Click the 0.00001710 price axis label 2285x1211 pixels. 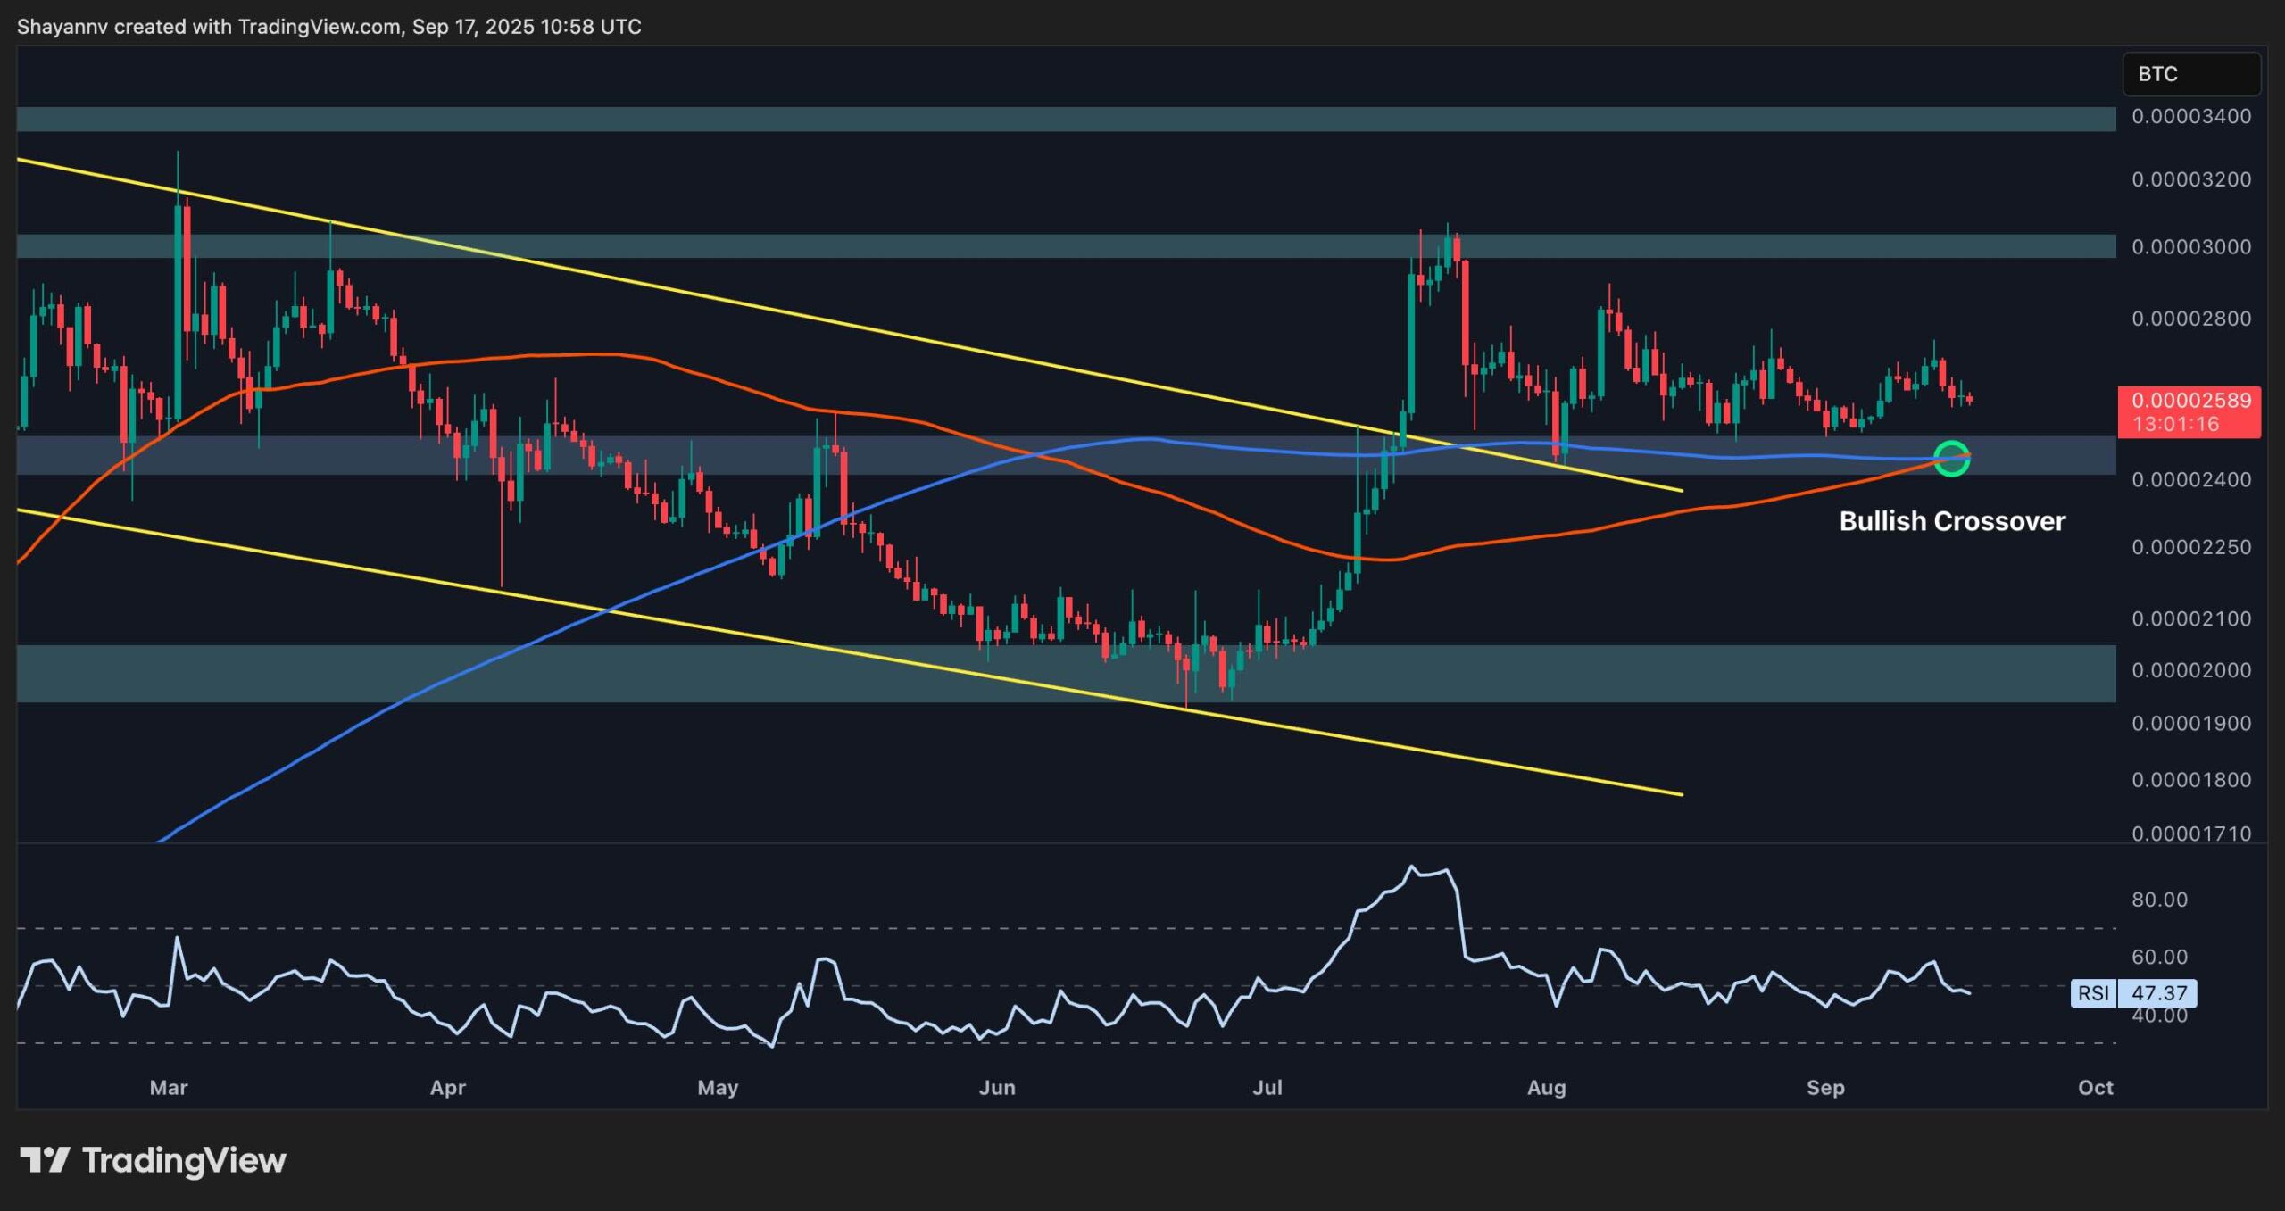click(x=2190, y=834)
